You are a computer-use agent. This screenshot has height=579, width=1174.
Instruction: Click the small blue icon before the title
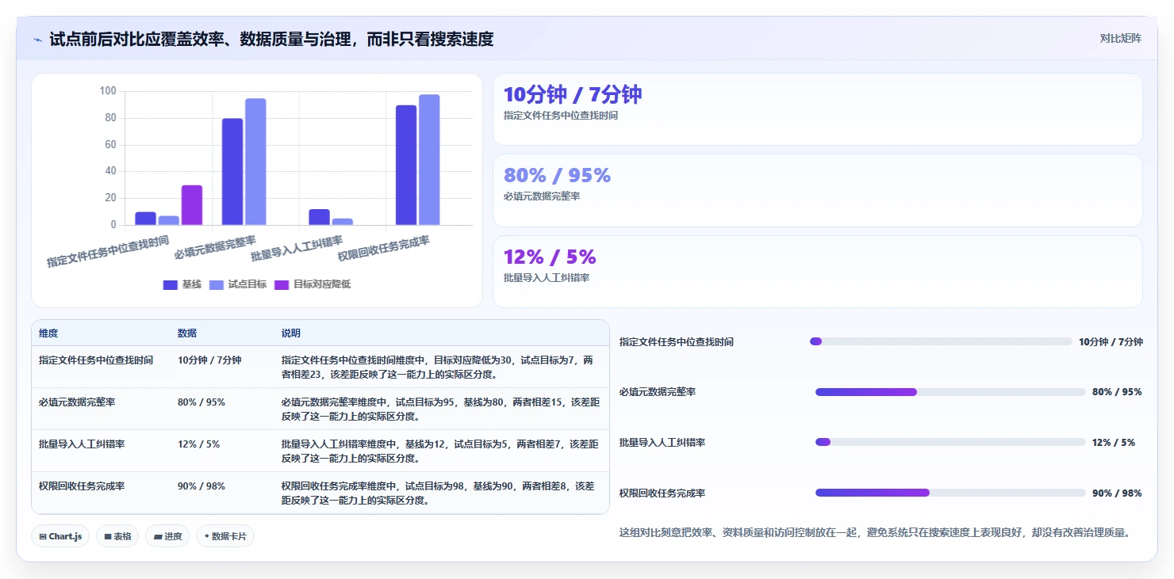pos(38,40)
